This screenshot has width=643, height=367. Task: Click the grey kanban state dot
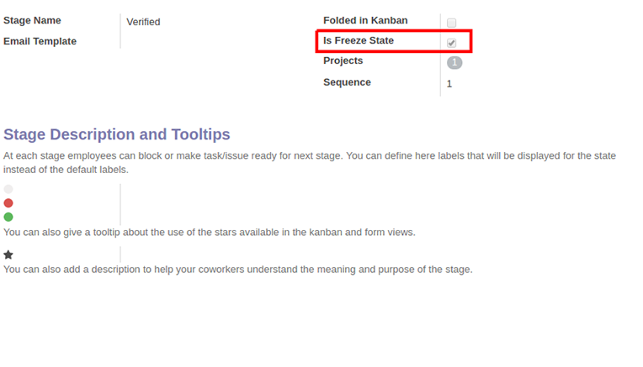pyautogui.click(x=8, y=189)
